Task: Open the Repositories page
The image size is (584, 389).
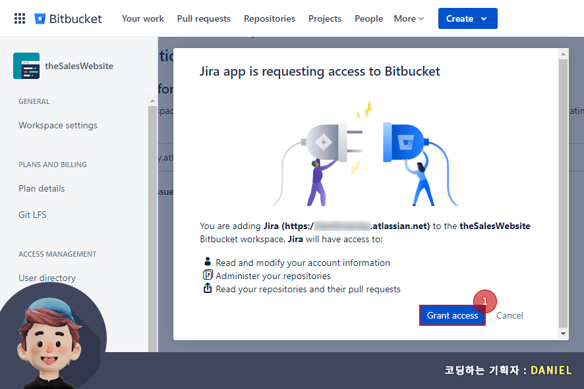Action: (270, 18)
